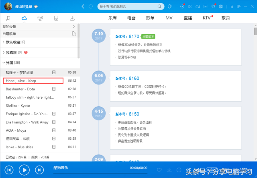Viewport: 257px width, 178px height.
Task: Expand the 我喜欢 playlist
Action: [4, 53]
